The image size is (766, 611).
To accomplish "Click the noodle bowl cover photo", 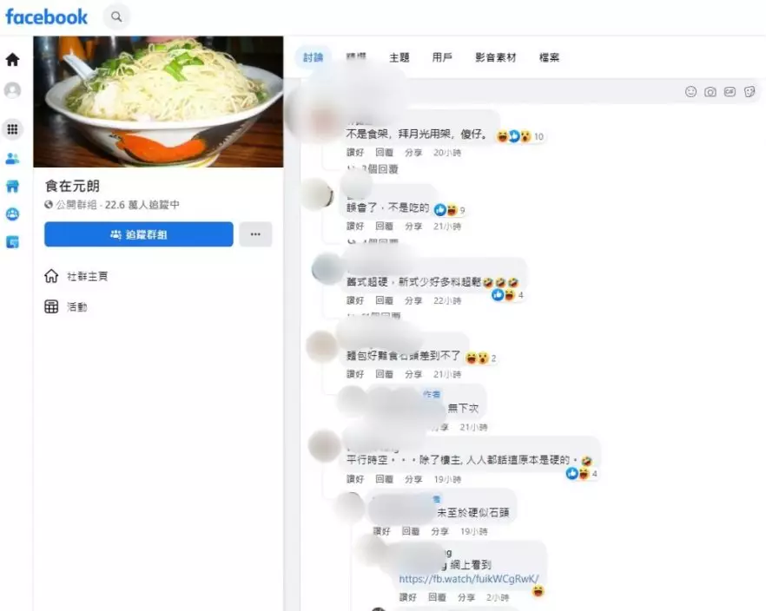I will (x=158, y=102).
